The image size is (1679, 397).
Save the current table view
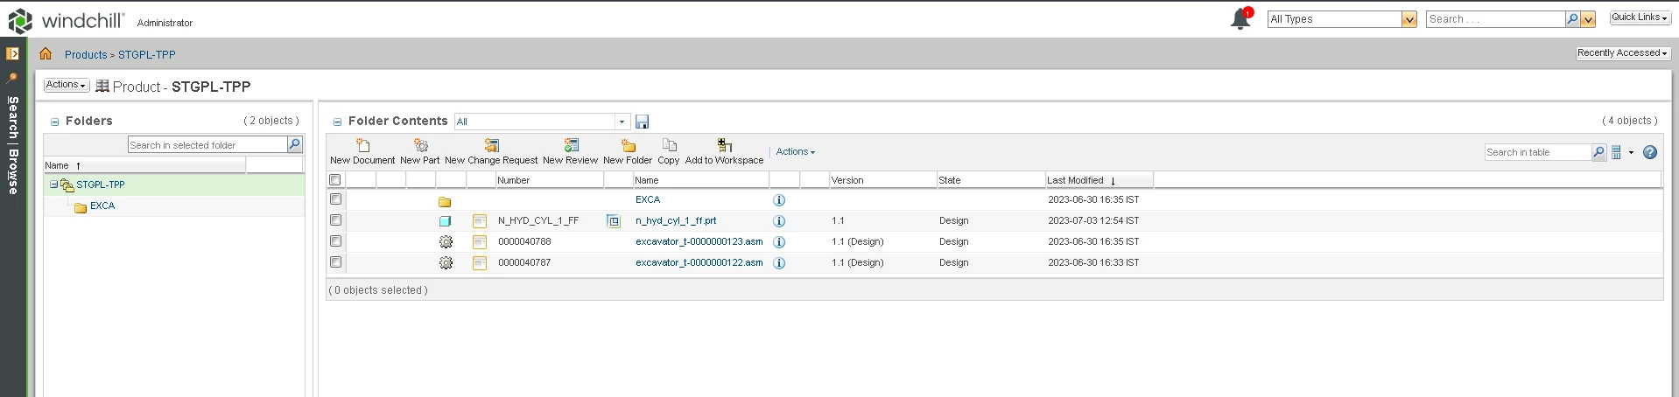(x=642, y=122)
